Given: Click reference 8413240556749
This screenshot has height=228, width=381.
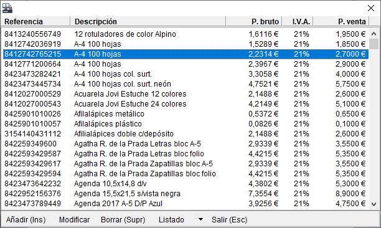Looking at the screenshot, I should (32, 34).
